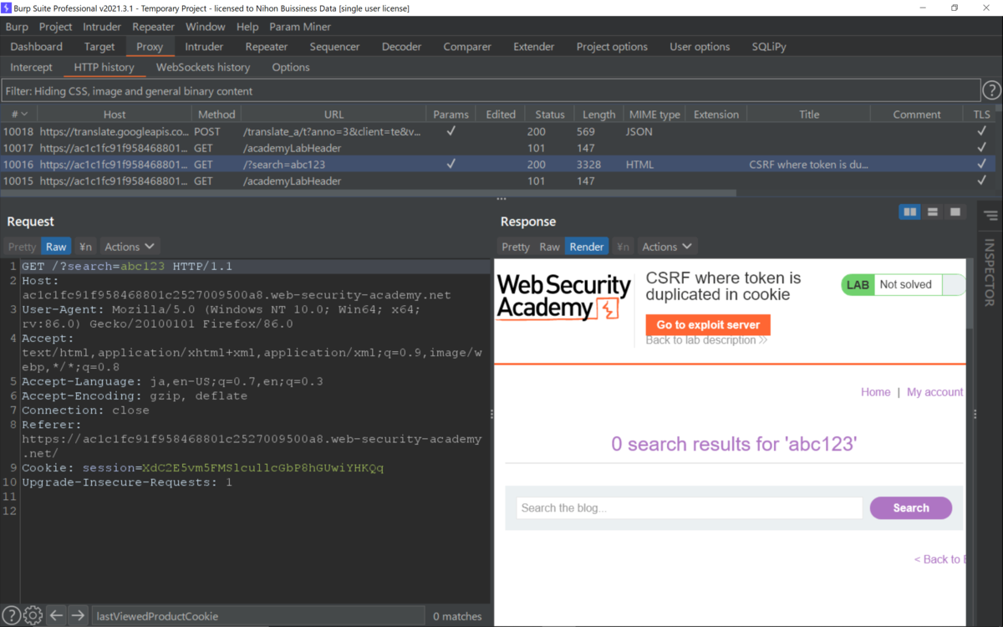
Task: Switch Request view to Raw
Action: [x=56, y=247]
